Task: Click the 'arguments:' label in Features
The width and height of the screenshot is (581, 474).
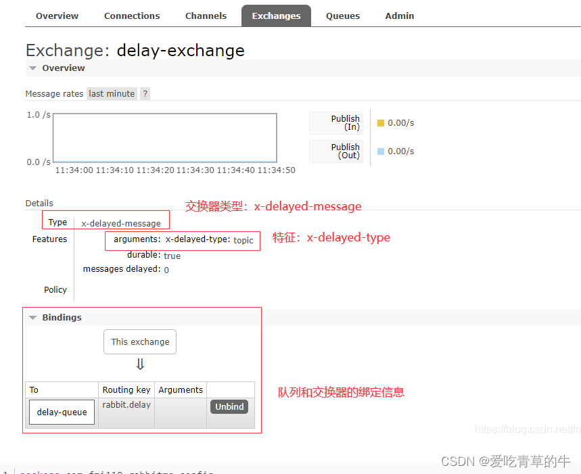Action: tap(137, 239)
